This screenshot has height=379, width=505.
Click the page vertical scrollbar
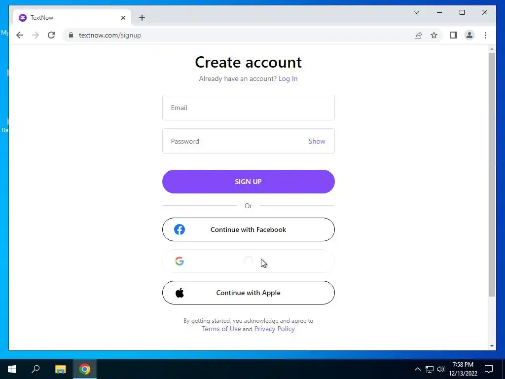tap(492, 174)
